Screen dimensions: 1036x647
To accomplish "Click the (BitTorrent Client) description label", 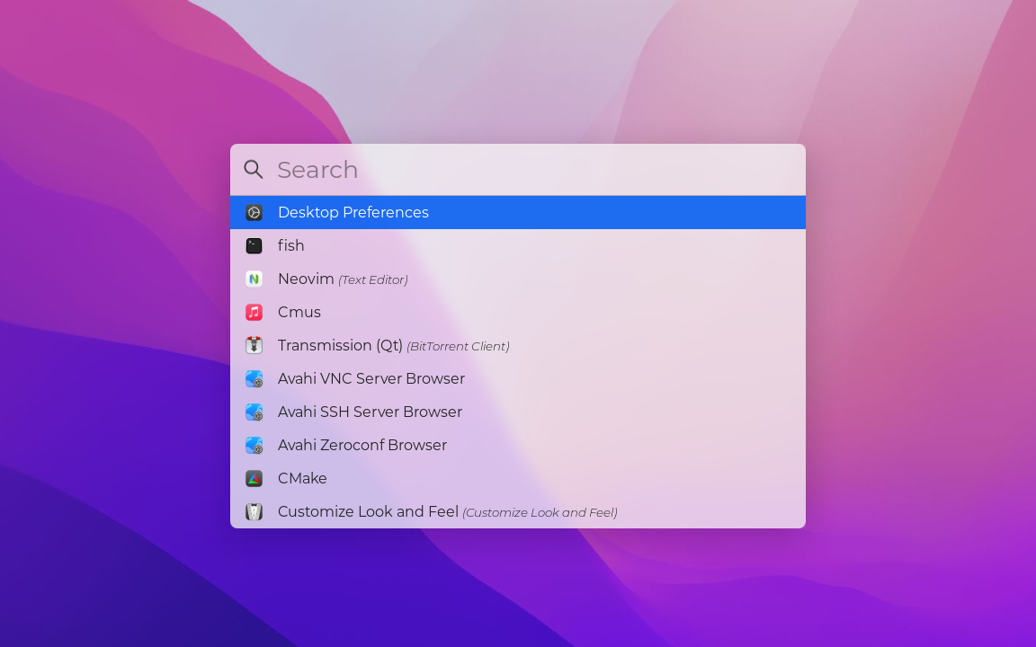I will click(x=458, y=347).
